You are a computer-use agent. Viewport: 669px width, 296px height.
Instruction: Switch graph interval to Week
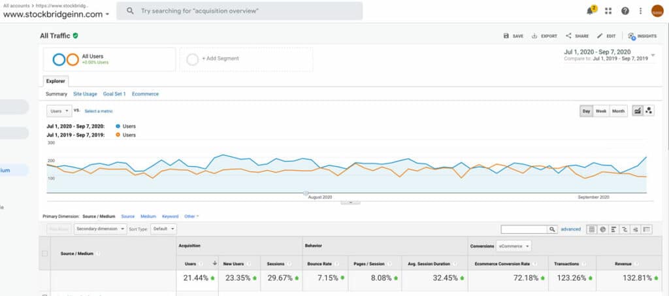[x=601, y=111]
